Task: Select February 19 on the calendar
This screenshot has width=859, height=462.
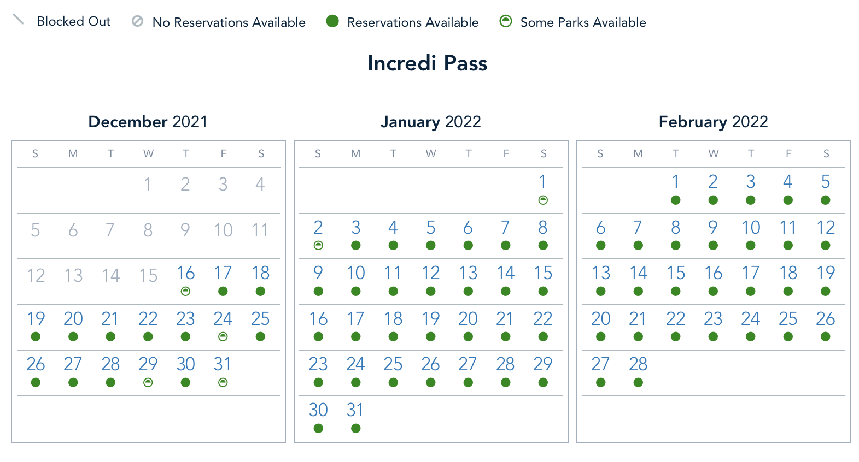Action: pos(826,273)
